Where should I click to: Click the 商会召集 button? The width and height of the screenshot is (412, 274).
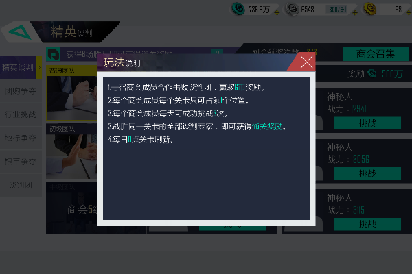point(376,54)
